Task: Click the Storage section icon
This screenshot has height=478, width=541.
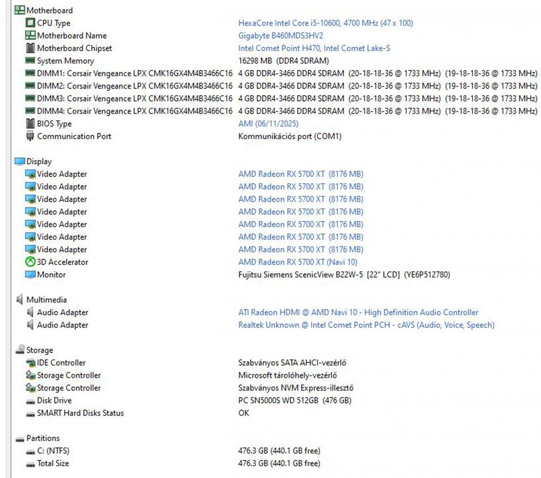Action: [x=20, y=350]
